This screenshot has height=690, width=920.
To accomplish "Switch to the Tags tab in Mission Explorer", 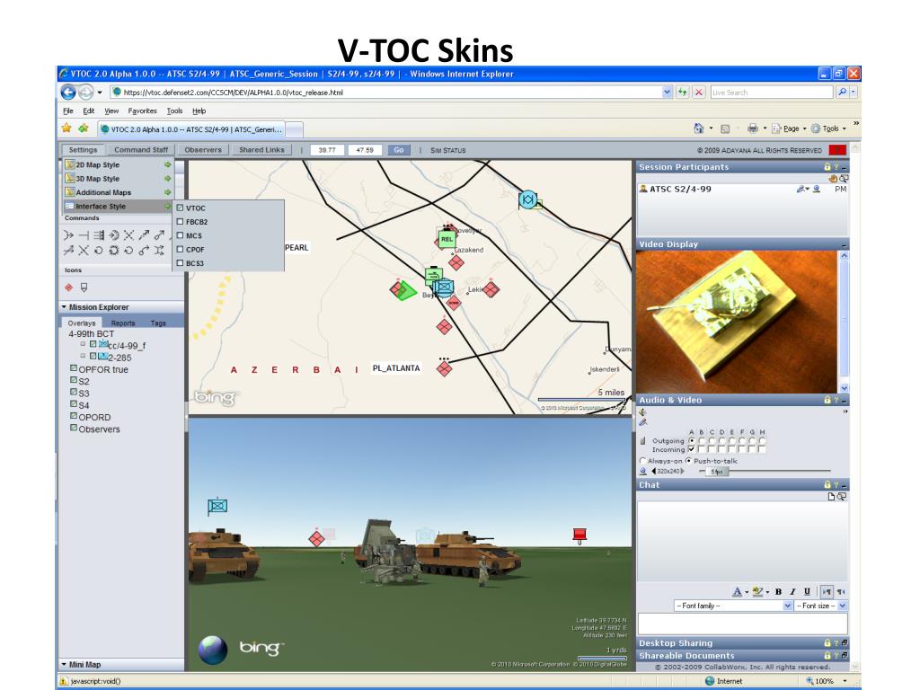I will [x=158, y=323].
